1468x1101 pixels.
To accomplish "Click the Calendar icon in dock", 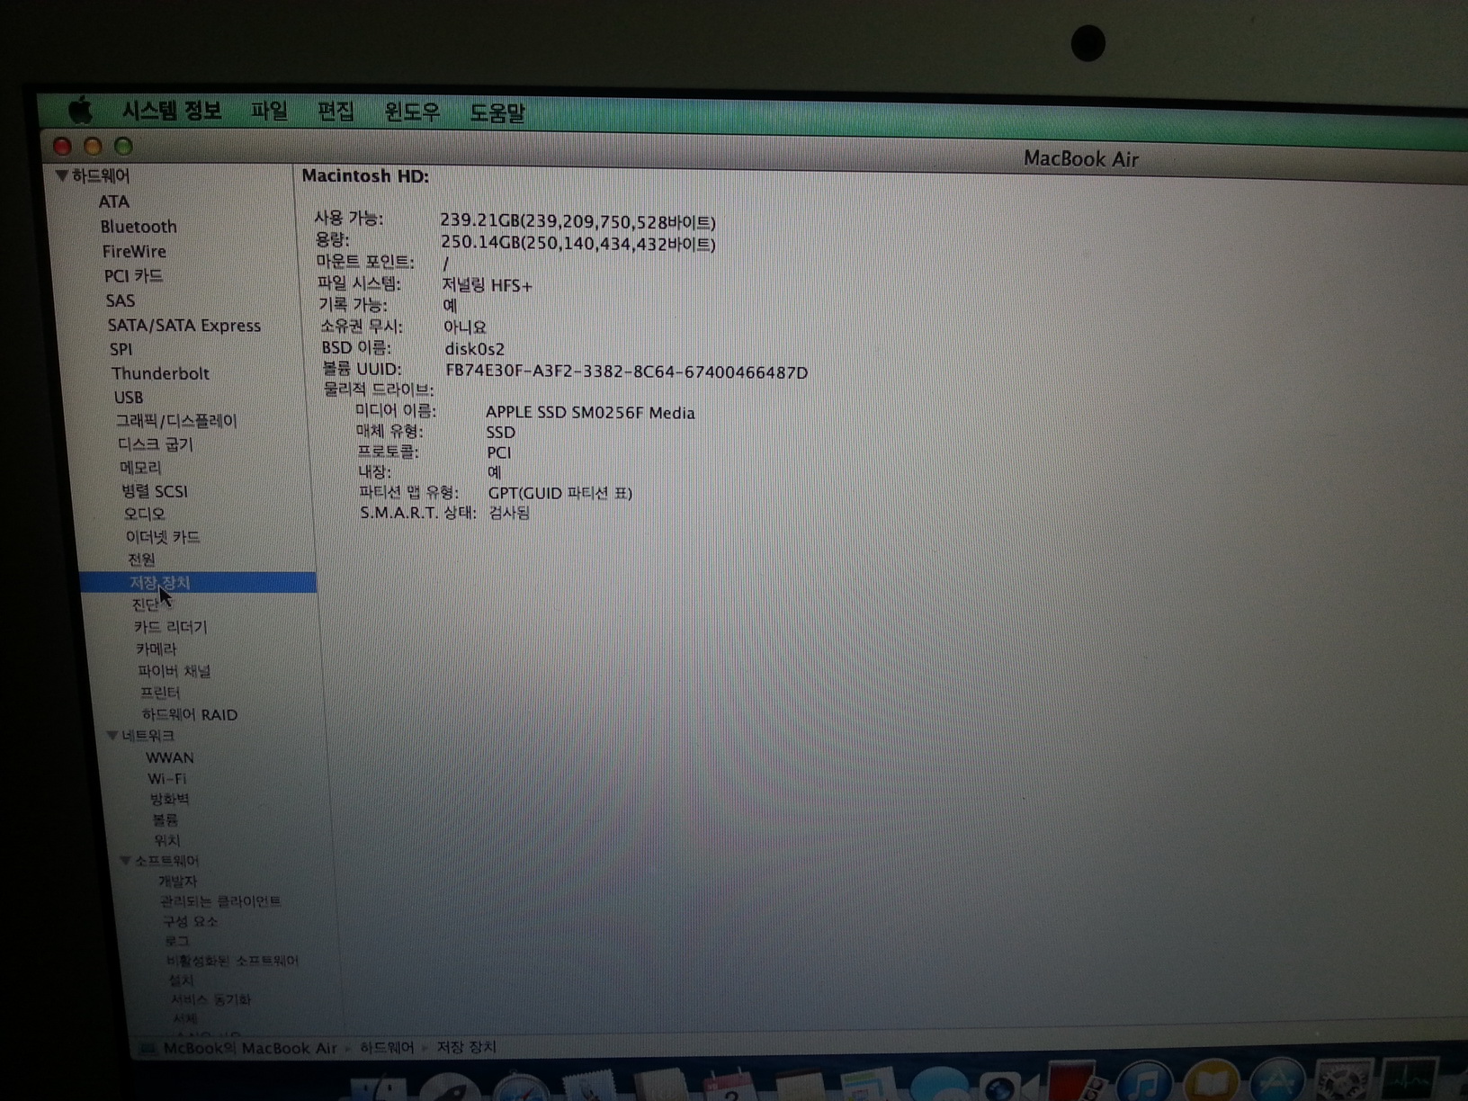I will 730,1087.
